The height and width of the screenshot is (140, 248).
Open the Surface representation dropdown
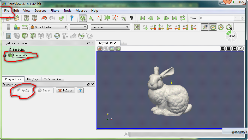click(x=110, y=27)
